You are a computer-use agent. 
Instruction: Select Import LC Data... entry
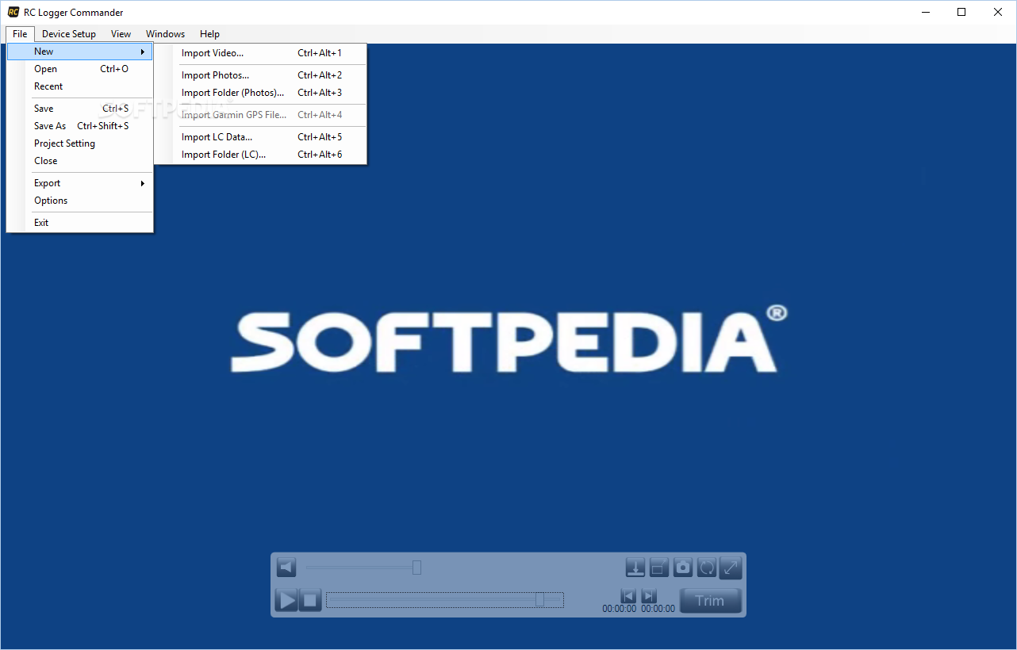coord(261,137)
